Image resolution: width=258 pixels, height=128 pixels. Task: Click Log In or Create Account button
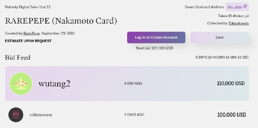coord(156,37)
